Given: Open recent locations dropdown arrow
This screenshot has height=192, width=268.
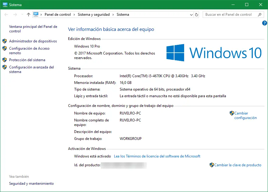Looking at the screenshot, I should (22, 15).
